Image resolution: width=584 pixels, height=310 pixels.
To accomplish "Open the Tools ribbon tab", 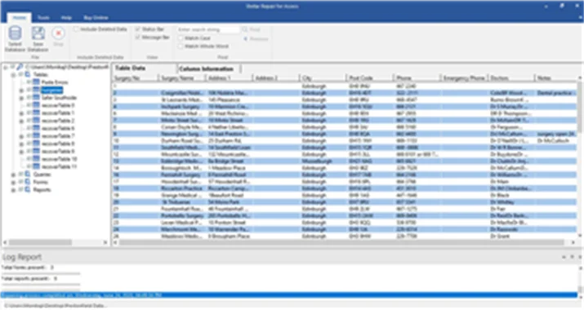I will click(x=43, y=17).
